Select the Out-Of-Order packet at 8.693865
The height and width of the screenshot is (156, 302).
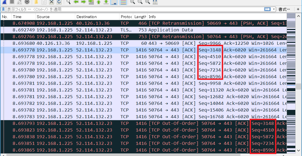pyautogui.click(x=143, y=150)
